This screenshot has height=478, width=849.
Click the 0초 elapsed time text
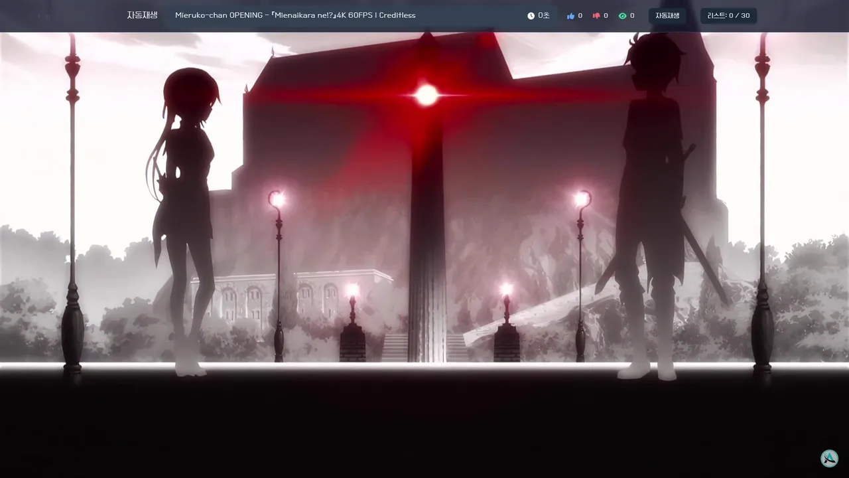pyautogui.click(x=544, y=16)
